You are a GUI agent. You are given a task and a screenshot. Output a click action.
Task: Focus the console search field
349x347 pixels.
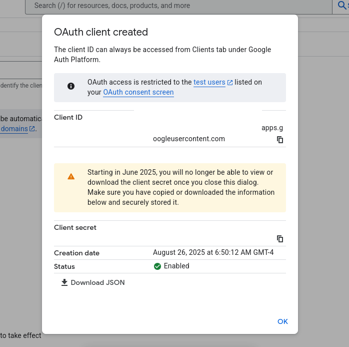click(178, 6)
